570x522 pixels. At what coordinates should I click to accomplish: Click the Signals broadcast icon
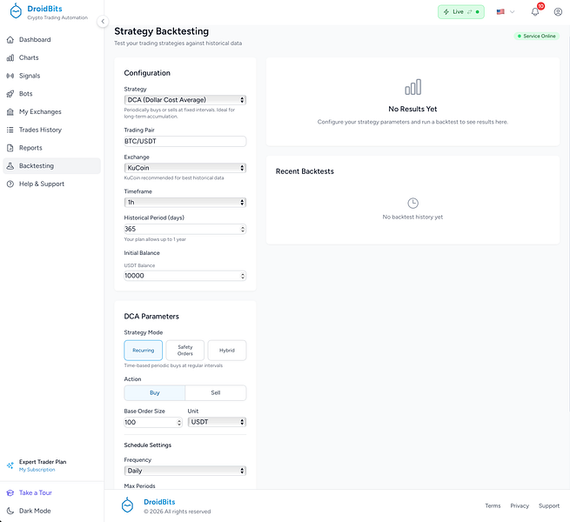coord(10,76)
